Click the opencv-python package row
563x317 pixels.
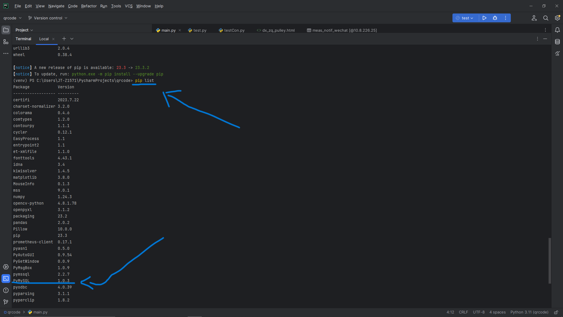tap(45, 203)
